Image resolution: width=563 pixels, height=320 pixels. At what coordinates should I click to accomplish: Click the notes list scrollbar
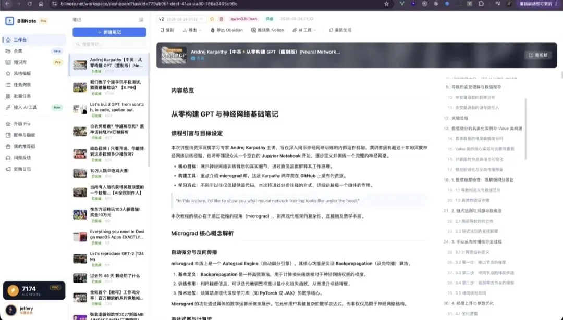(149, 110)
